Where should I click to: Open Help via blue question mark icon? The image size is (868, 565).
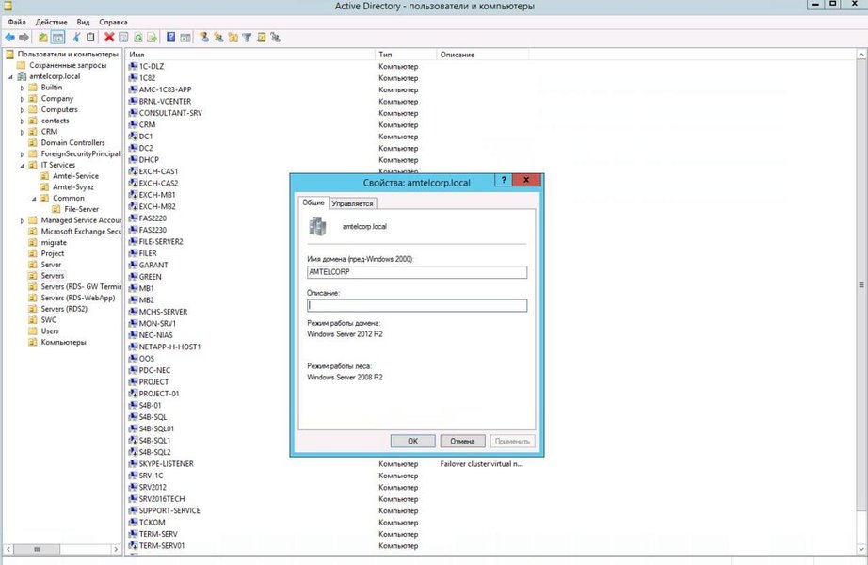[171, 38]
